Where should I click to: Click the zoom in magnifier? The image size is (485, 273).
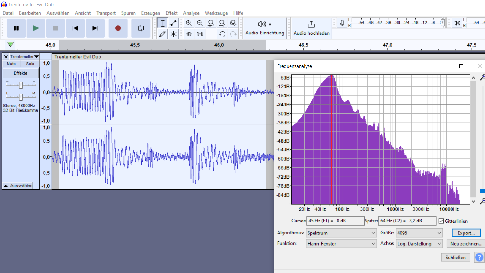point(189,23)
